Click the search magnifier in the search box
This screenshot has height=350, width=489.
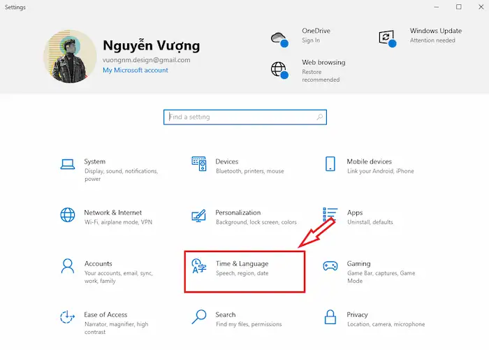(319, 117)
